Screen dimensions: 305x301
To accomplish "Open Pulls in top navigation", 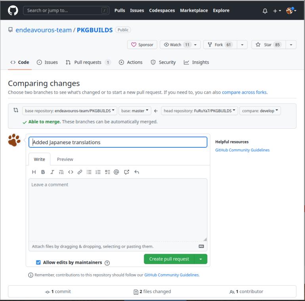I will tap(120, 11).
